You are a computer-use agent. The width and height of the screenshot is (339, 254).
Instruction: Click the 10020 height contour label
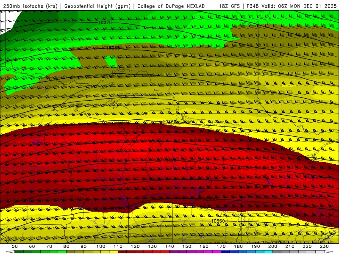pos(105,22)
